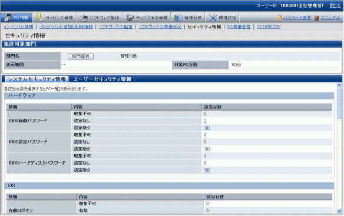Click the マニュアル book icon

pyautogui.click(x=316, y=18)
